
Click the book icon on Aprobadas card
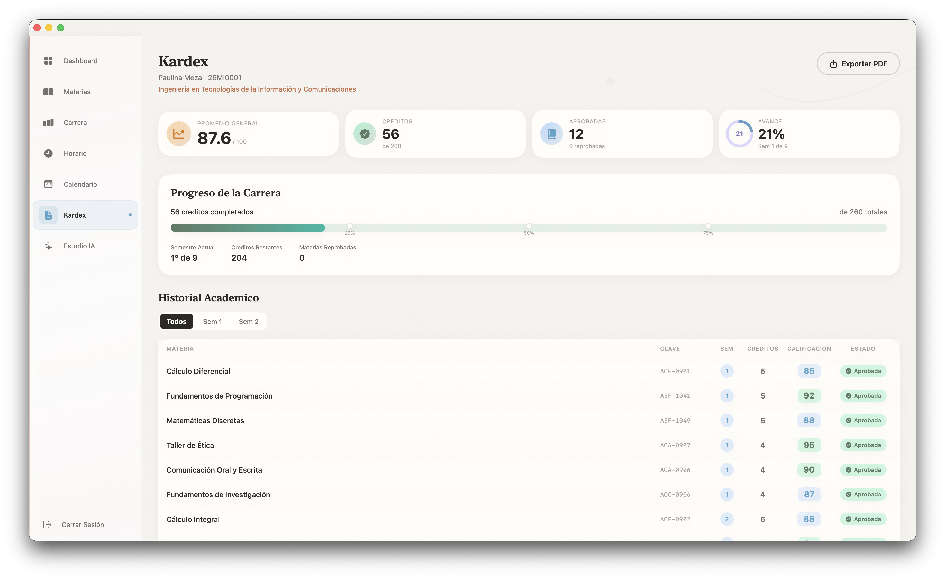click(x=551, y=134)
